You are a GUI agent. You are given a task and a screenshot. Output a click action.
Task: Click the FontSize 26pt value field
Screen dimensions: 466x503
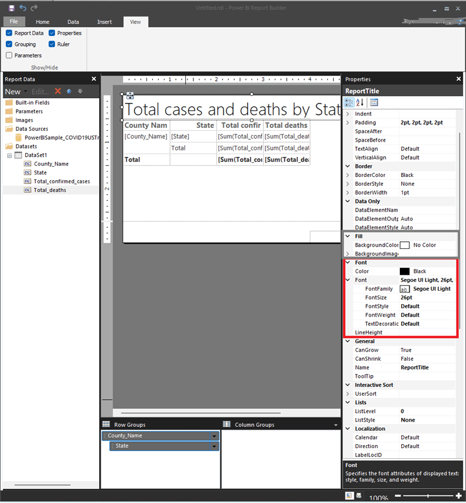tap(427, 298)
